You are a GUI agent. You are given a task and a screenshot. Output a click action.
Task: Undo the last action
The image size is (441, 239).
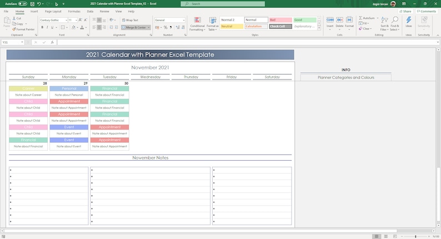tap(39, 4)
